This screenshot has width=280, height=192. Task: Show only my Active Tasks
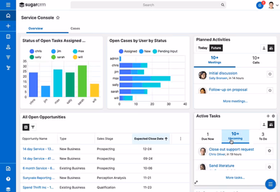pos(264,125)
